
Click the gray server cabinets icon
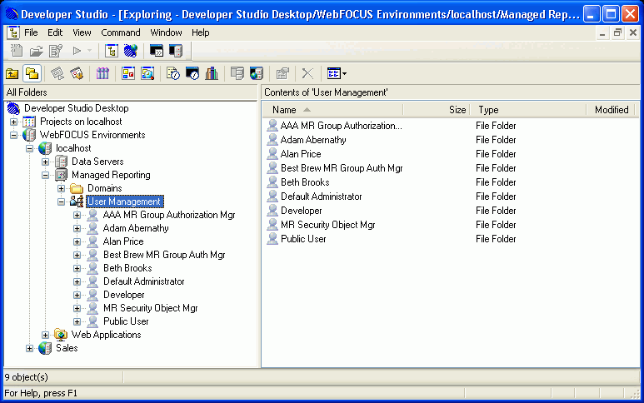coord(237,74)
